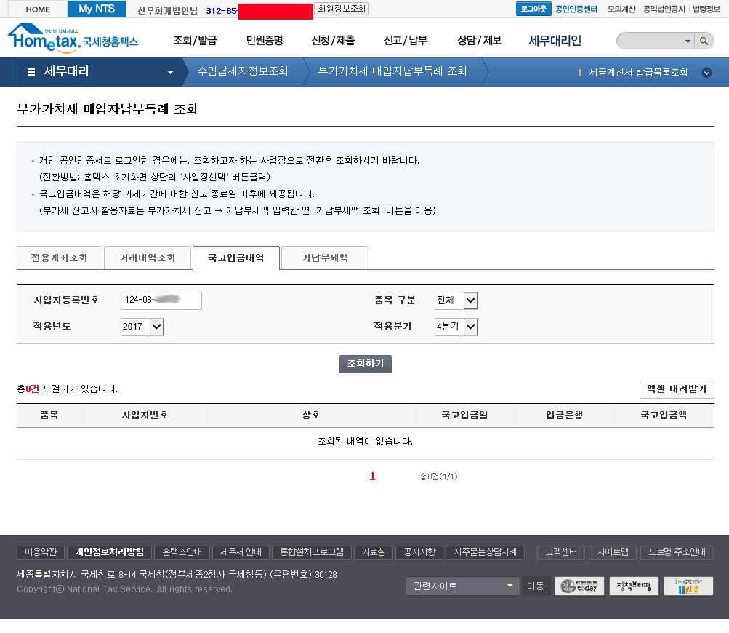Click the 세무대리 hamburger menu icon

pyautogui.click(x=31, y=72)
